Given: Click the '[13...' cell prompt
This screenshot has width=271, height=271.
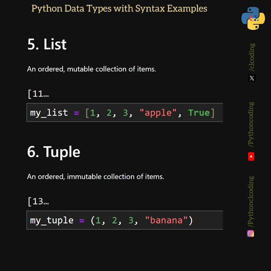Looking at the screenshot, I should [38, 202].
